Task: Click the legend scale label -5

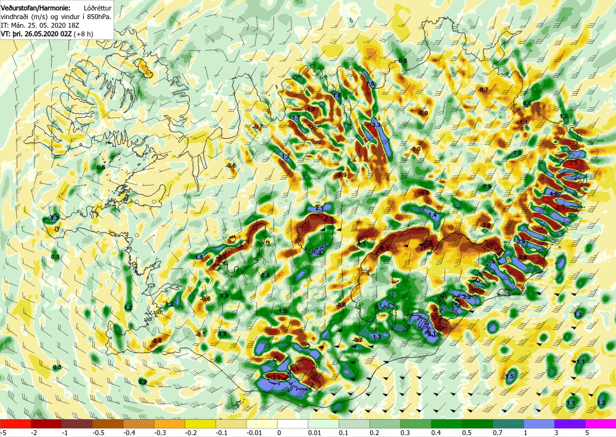Action: coord(2,433)
